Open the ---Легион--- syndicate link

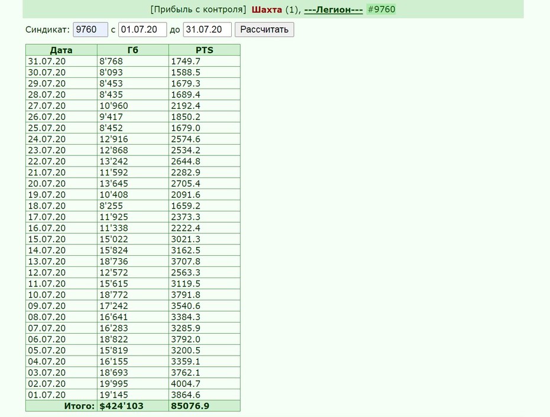pyautogui.click(x=333, y=9)
